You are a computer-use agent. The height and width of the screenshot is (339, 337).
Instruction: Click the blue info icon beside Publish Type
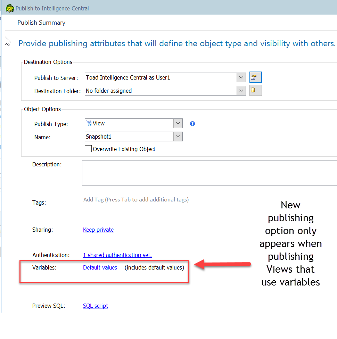click(x=192, y=124)
